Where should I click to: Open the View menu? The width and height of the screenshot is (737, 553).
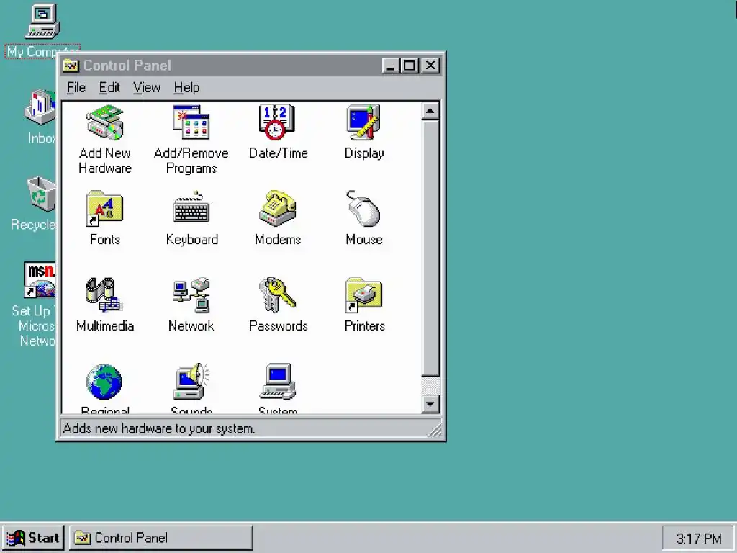(x=147, y=87)
